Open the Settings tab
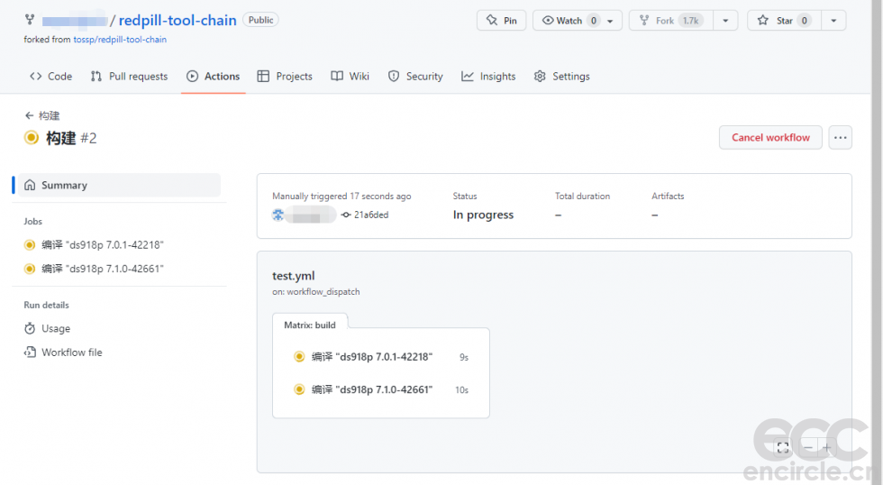Viewport: 883px width, 485px height. click(561, 76)
